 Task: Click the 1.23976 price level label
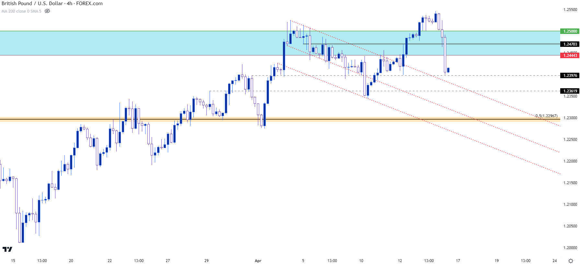570,76
